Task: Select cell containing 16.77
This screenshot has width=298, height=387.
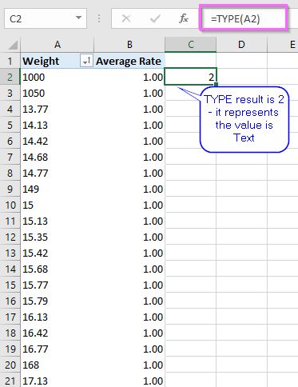Action: coord(58,349)
